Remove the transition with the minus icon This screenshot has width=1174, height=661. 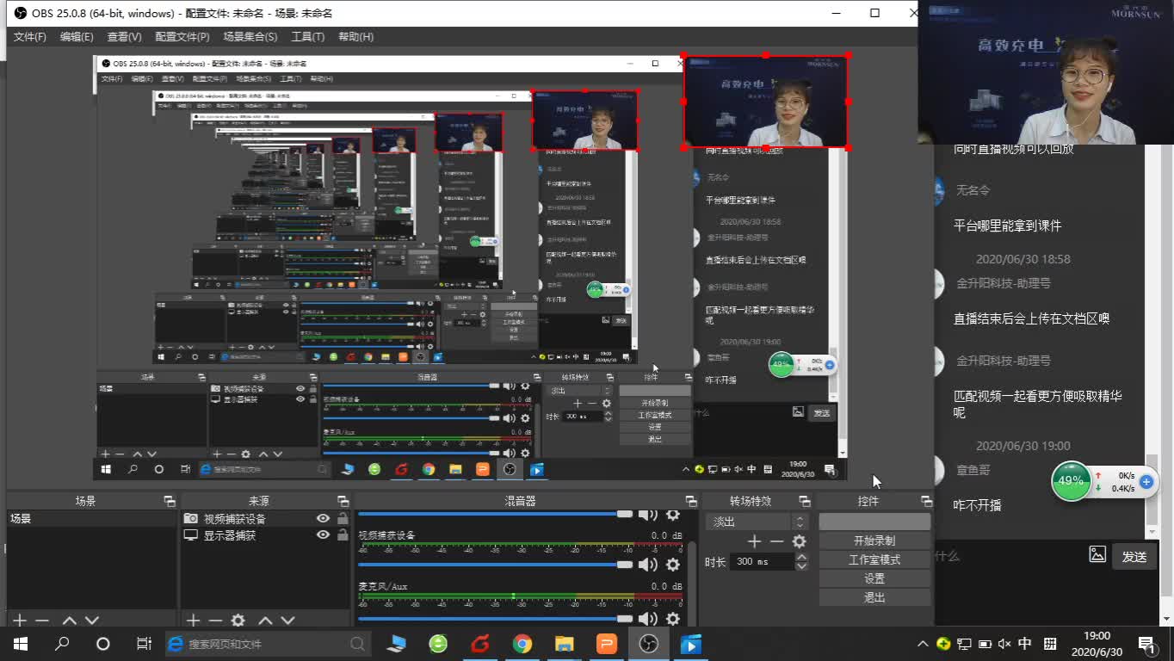[x=776, y=541]
